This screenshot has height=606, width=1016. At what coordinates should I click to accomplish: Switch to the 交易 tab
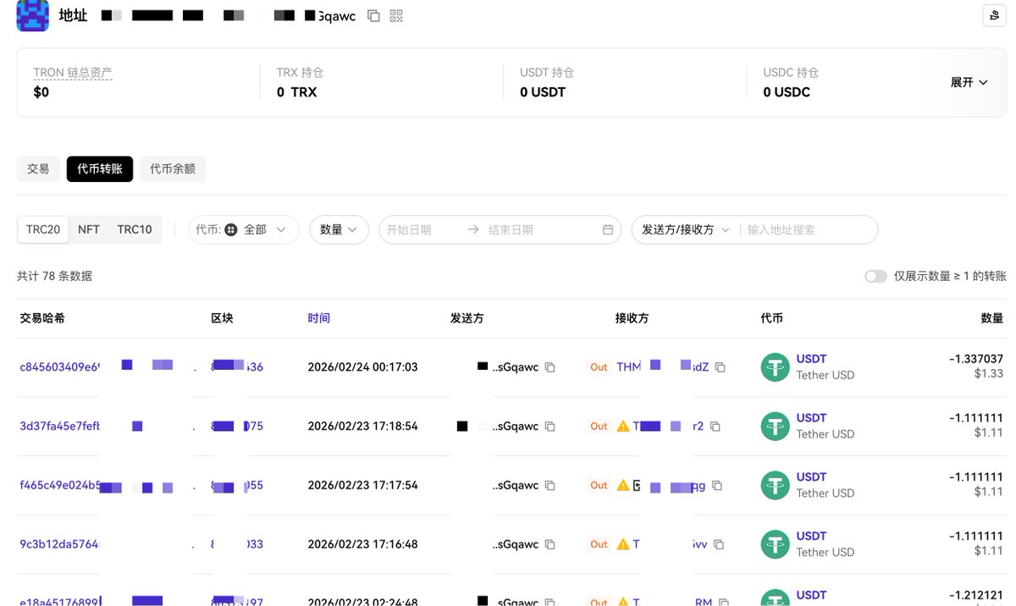click(x=38, y=169)
